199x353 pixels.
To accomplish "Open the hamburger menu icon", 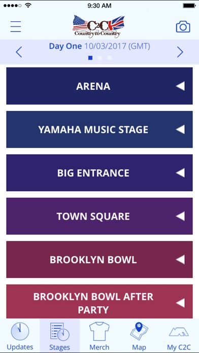I will (x=16, y=27).
